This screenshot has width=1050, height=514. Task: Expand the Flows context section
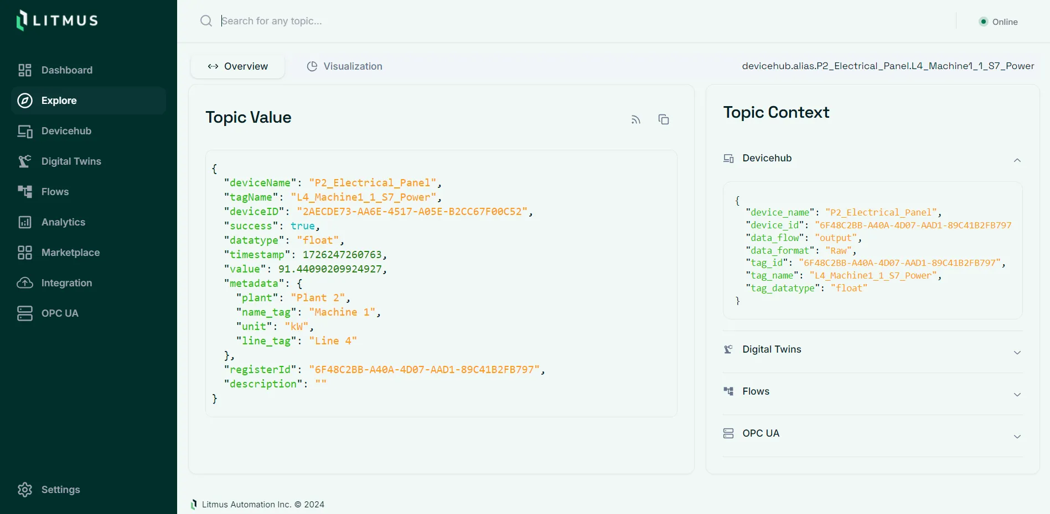point(1017,395)
